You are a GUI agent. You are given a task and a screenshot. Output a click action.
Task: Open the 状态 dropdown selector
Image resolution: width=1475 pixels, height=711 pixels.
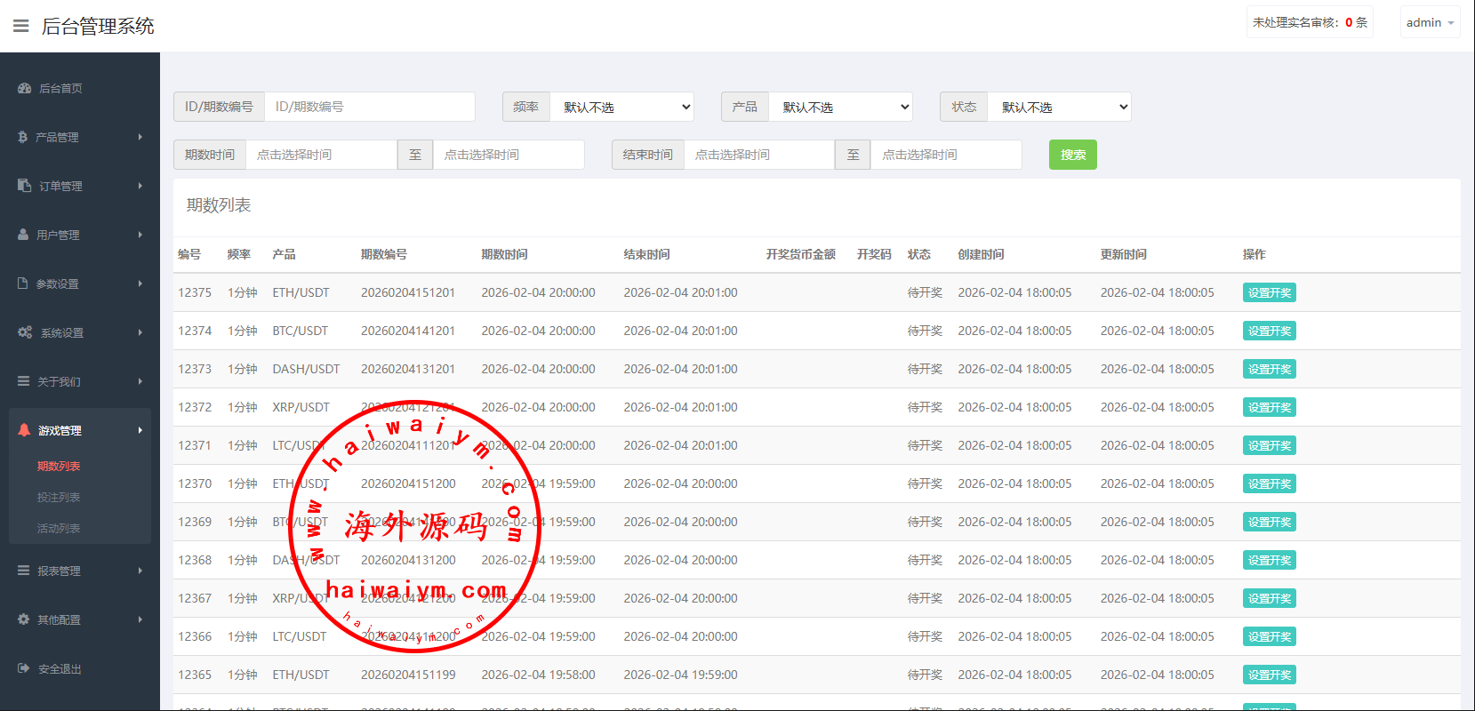1059,107
